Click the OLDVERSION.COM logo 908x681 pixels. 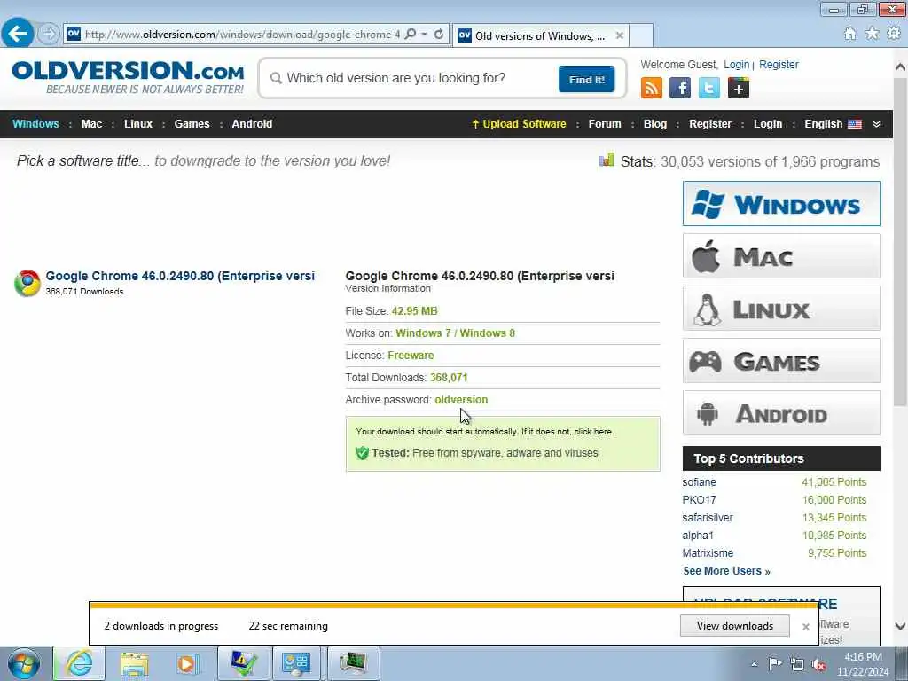point(128,77)
